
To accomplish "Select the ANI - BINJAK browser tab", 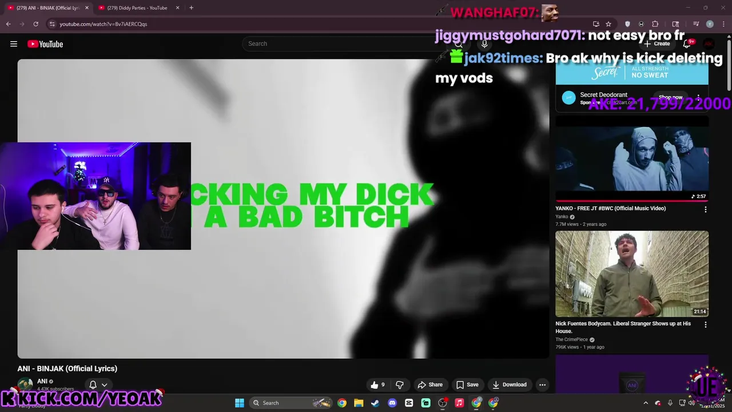I will click(47, 8).
